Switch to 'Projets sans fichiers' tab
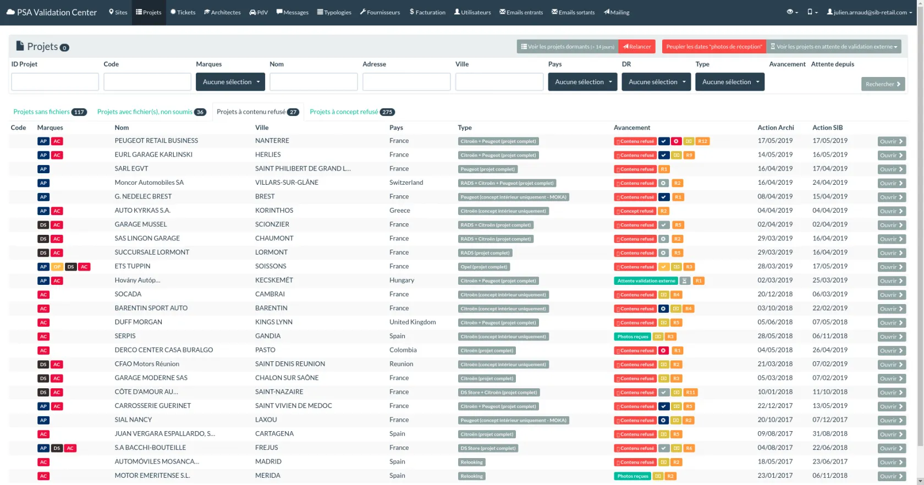Screen dimensions: 924x485 (50, 112)
